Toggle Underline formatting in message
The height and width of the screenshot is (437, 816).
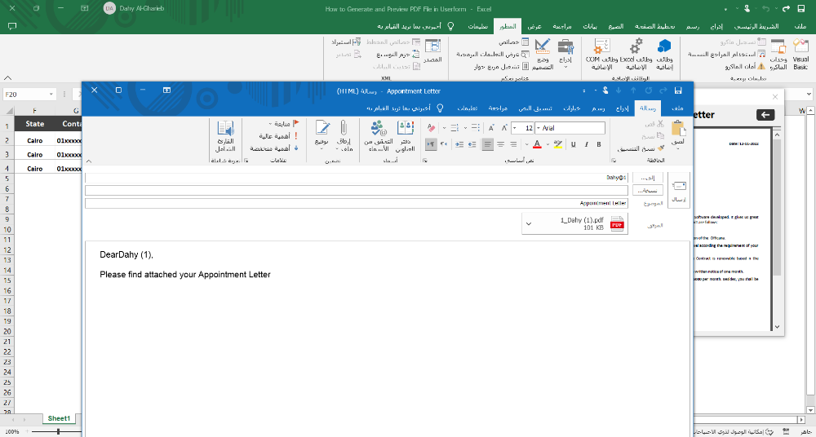[x=574, y=144]
